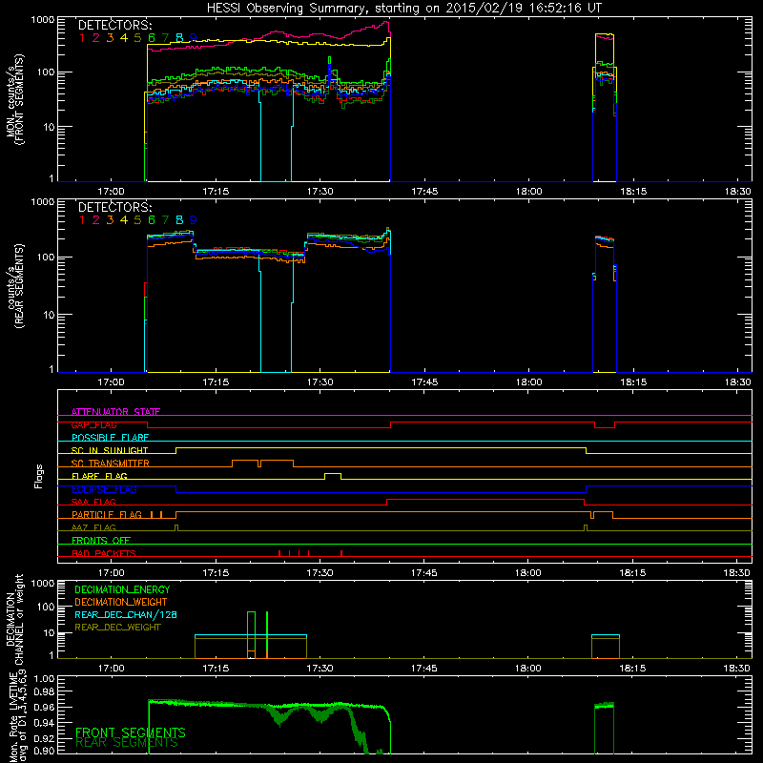Click the ATTENUATOR_STATE flag label
The height and width of the screenshot is (763, 763).
click(115, 412)
